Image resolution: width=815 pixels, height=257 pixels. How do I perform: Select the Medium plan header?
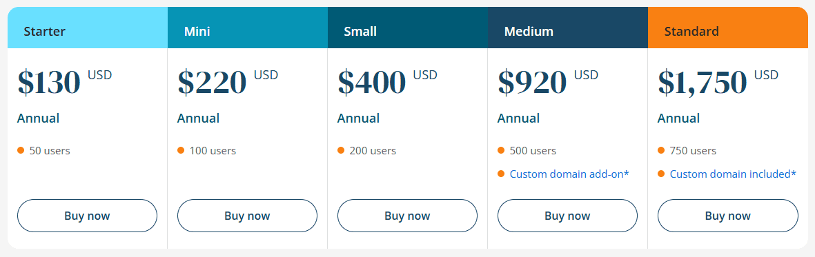[x=567, y=28]
